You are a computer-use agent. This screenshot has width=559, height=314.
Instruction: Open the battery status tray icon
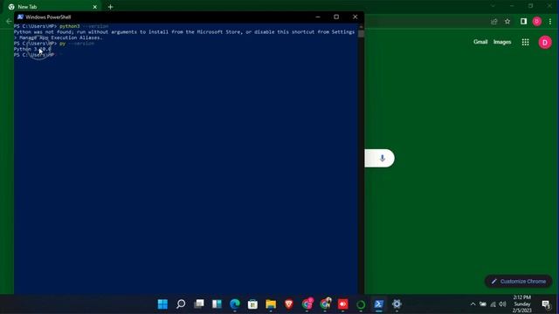[x=483, y=304]
